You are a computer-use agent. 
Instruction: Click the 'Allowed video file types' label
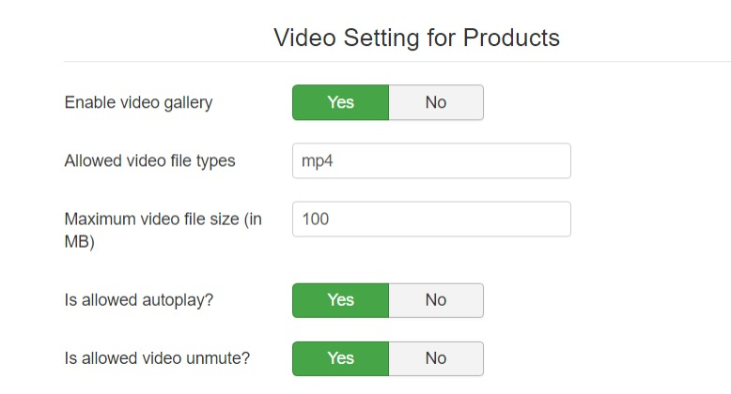(149, 160)
